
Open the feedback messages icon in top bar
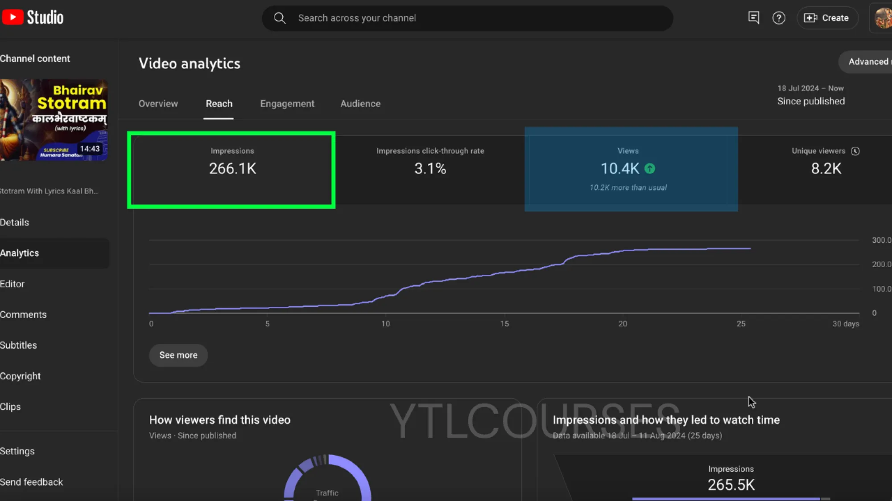(753, 18)
